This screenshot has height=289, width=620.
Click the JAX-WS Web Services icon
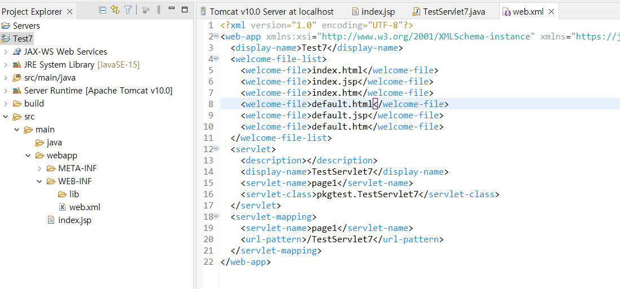tap(16, 52)
